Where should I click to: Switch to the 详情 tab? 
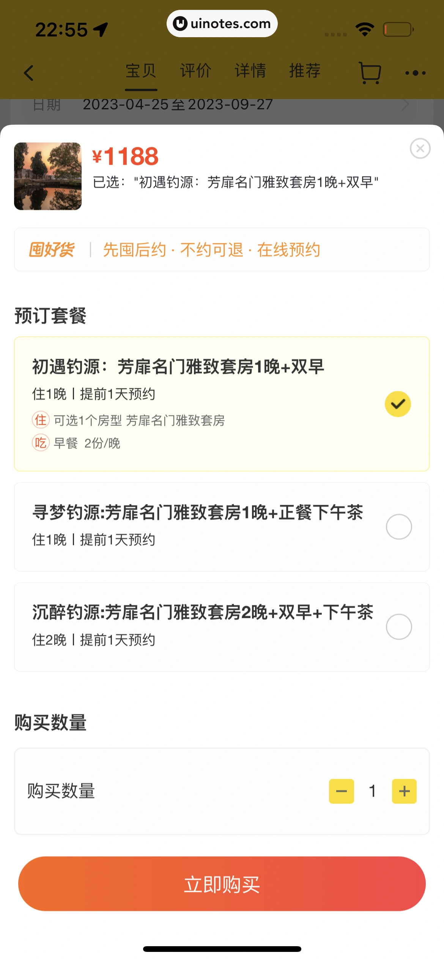point(250,71)
